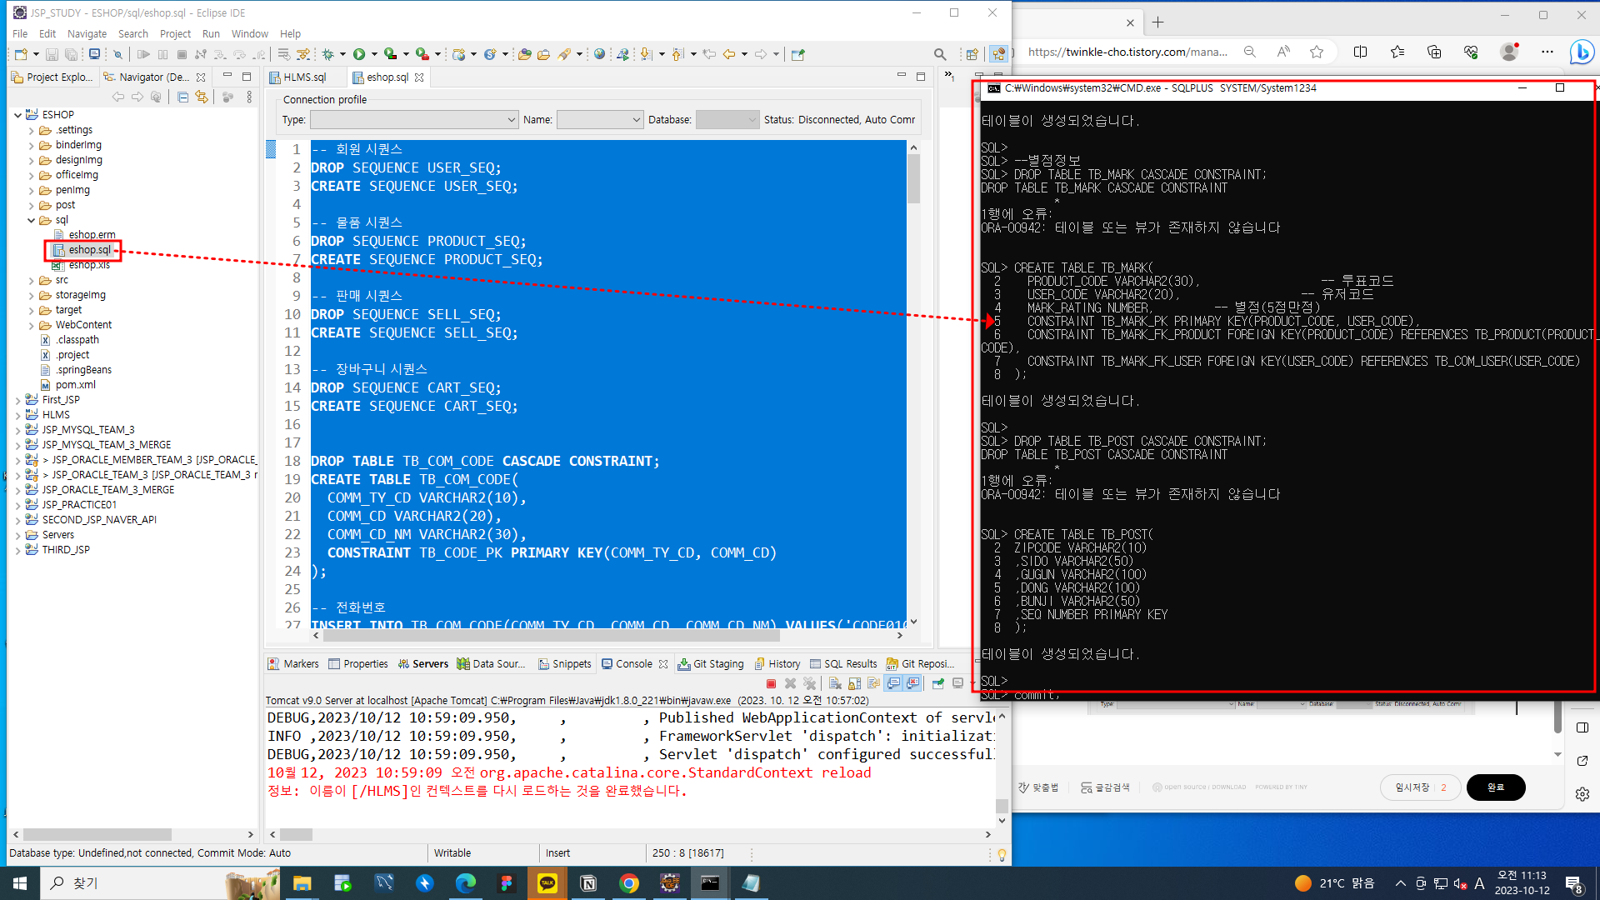Image resolution: width=1600 pixels, height=900 pixels.
Task: Click the 완료 button in browser
Action: pyautogui.click(x=1495, y=787)
